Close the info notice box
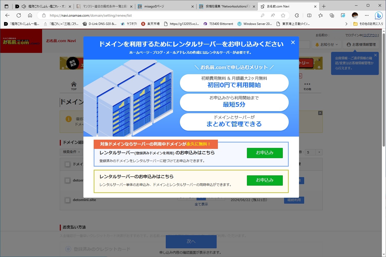 [x=320, y=113]
